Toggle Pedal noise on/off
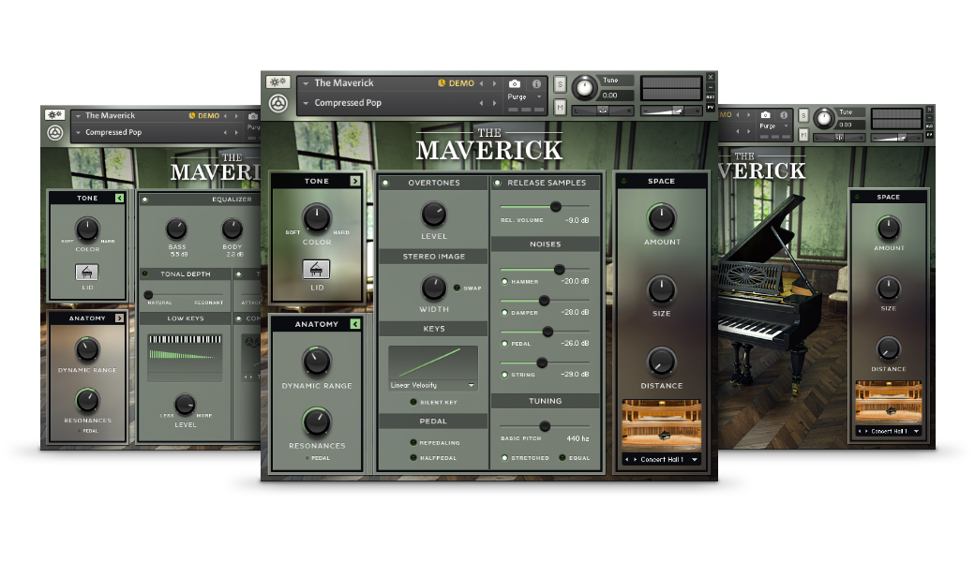 tap(504, 344)
